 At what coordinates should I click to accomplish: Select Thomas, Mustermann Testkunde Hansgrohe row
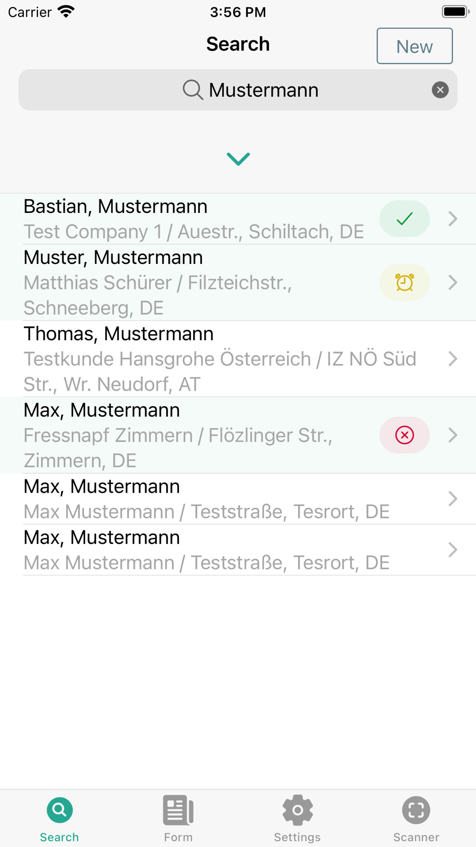tap(238, 359)
